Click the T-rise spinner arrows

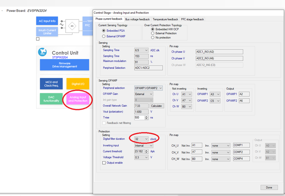point(147,118)
